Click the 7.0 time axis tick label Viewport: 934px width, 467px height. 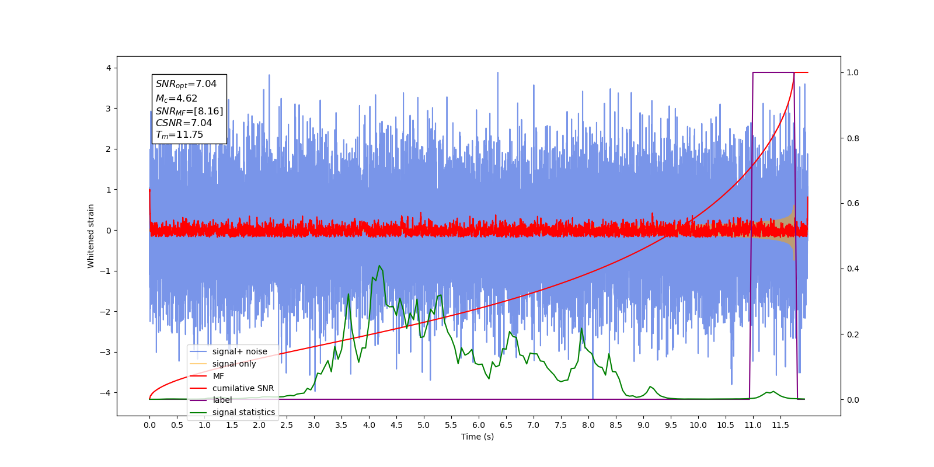[x=534, y=425]
